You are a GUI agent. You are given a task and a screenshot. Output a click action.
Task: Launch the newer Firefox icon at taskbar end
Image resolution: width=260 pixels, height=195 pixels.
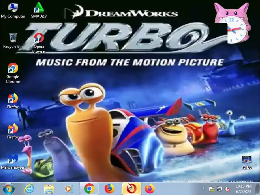150,188
